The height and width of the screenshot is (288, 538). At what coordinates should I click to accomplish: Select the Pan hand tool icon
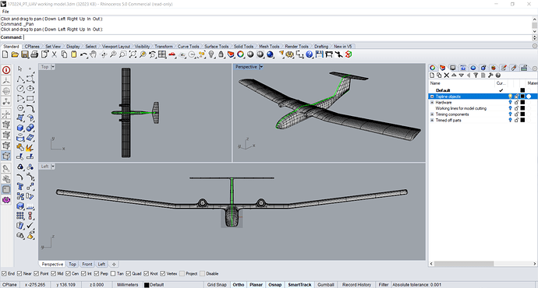[93, 54]
